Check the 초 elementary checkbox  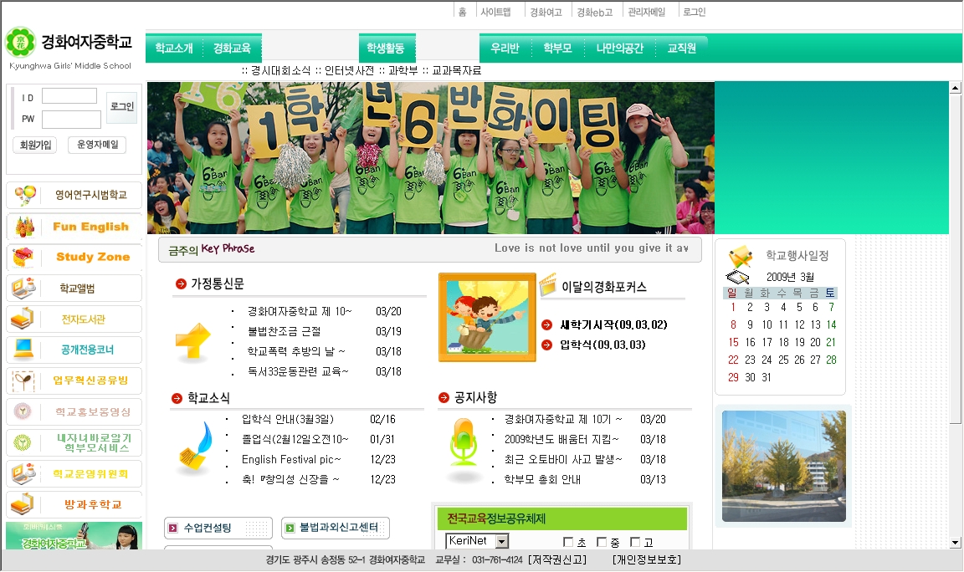coord(569,543)
